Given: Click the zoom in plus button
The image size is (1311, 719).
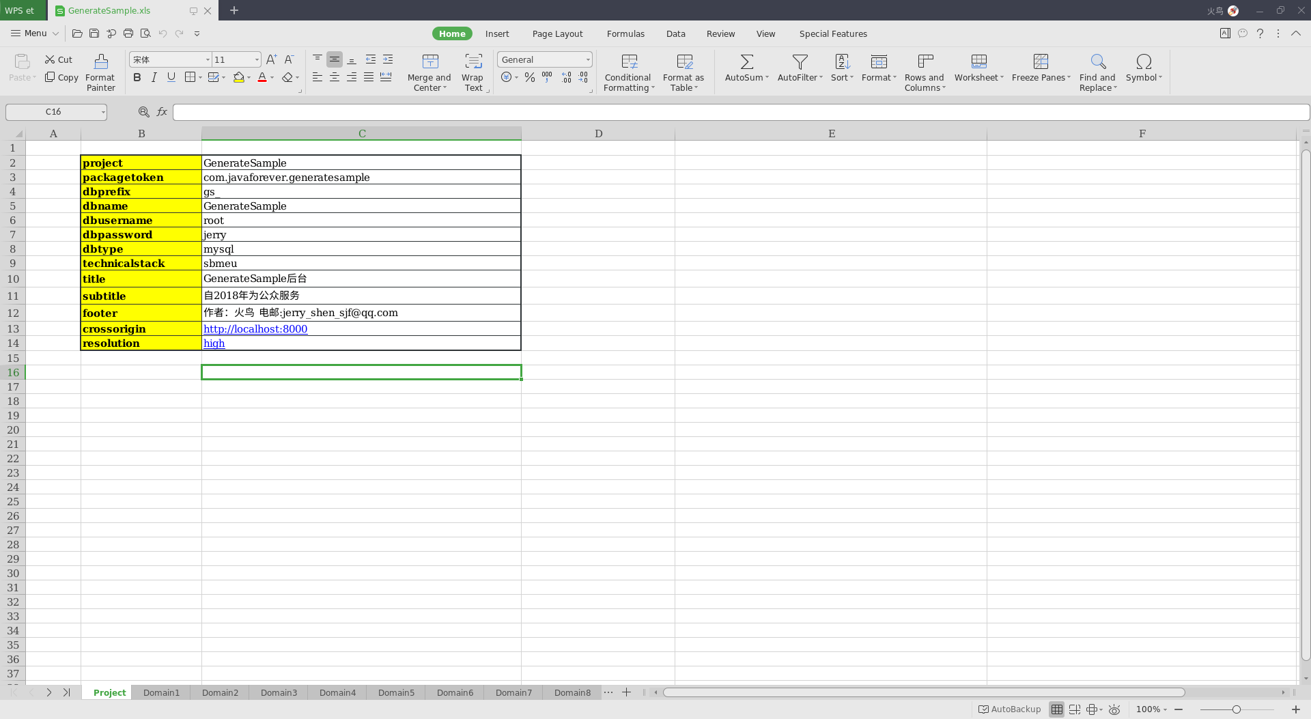Looking at the screenshot, I should (1295, 709).
